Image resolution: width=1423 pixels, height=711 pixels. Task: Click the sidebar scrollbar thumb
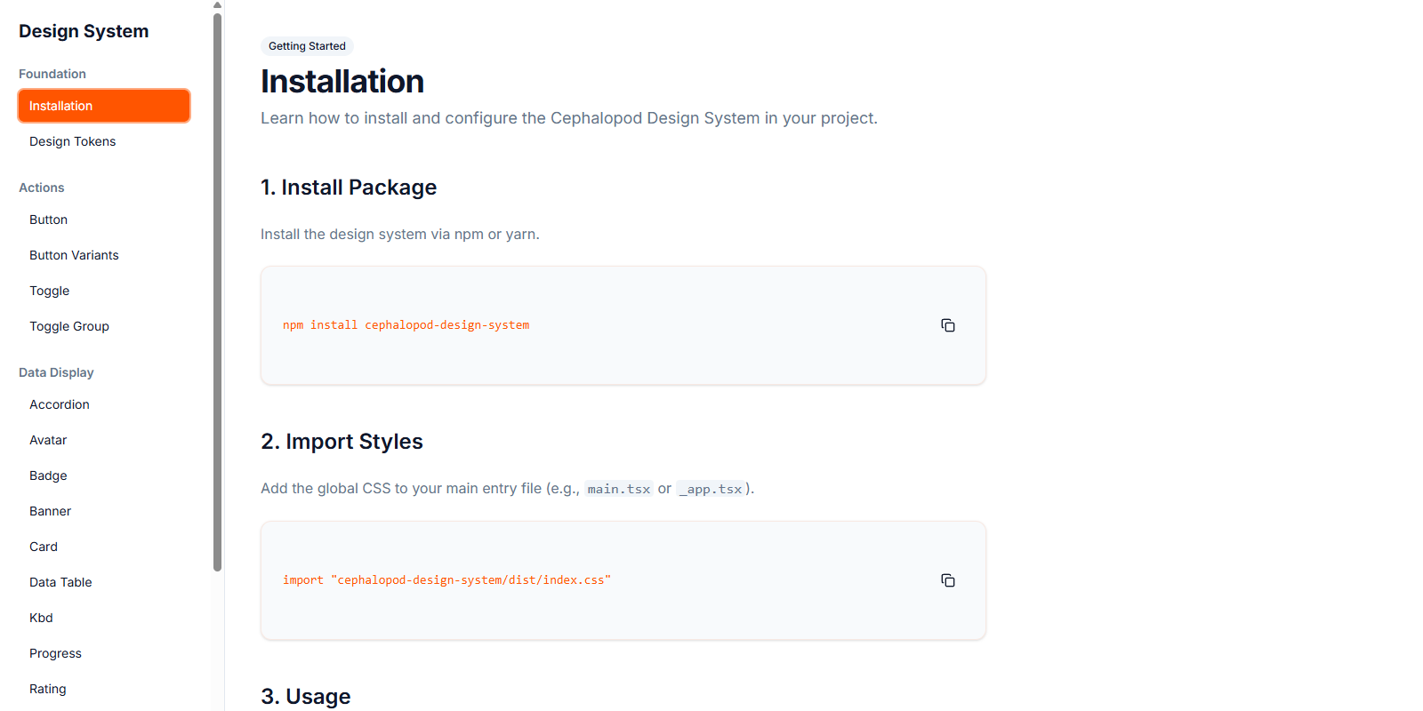coord(217,292)
